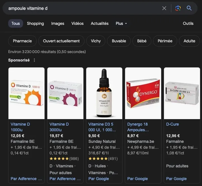Switch to the Images tab
Screen dimensions: 202x186
tap(58, 23)
